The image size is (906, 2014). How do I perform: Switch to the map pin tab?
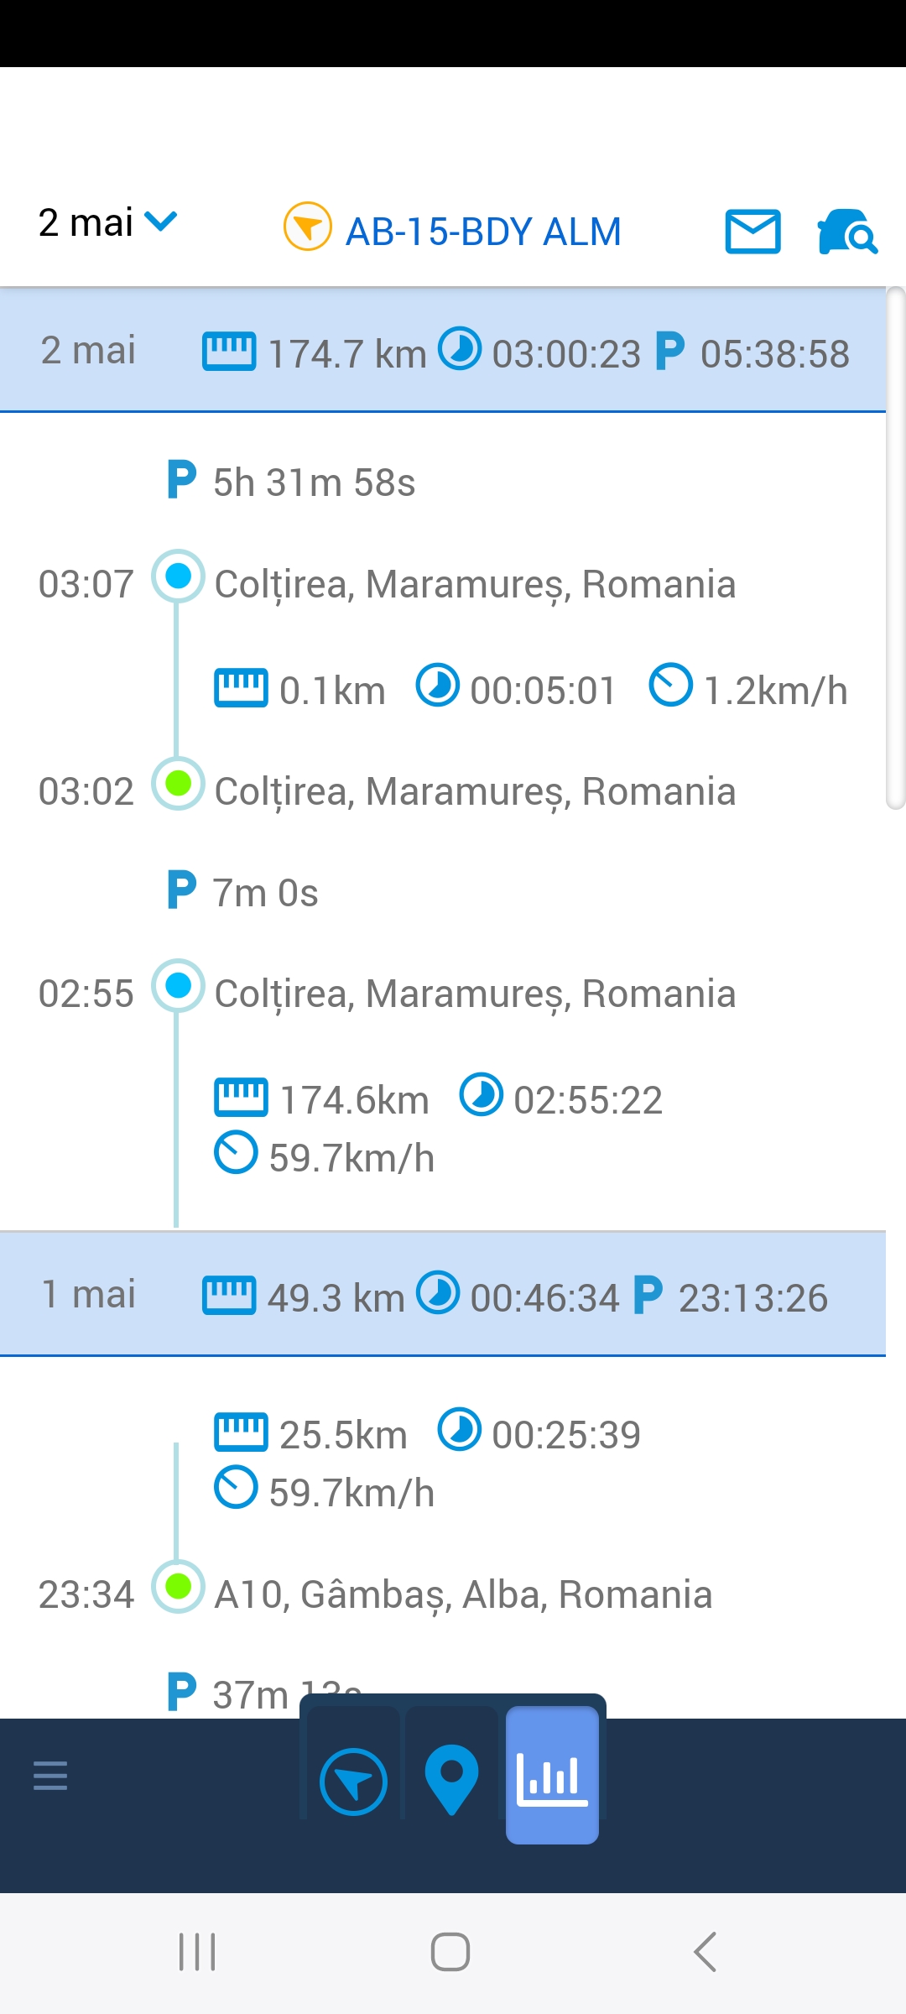451,1777
